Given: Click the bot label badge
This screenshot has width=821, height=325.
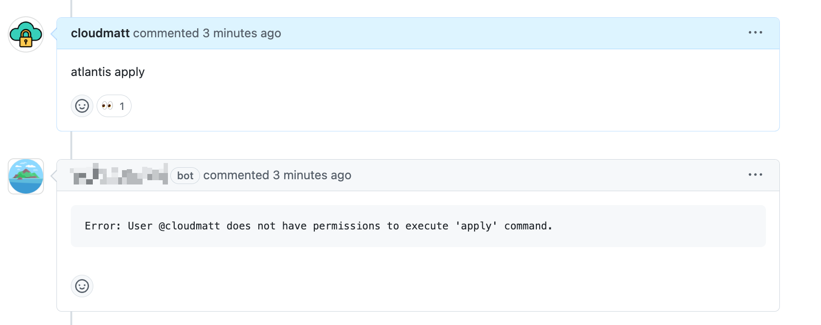Looking at the screenshot, I should 185,175.
